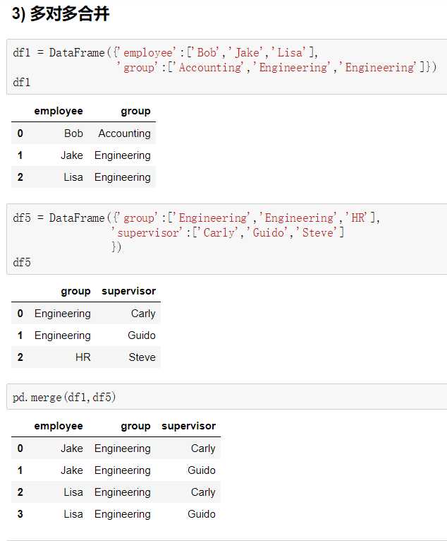This screenshot has width=447, height=541.
Task: Click the 'supervisor' key in the df5 code
Action: (x=149, y=233)
